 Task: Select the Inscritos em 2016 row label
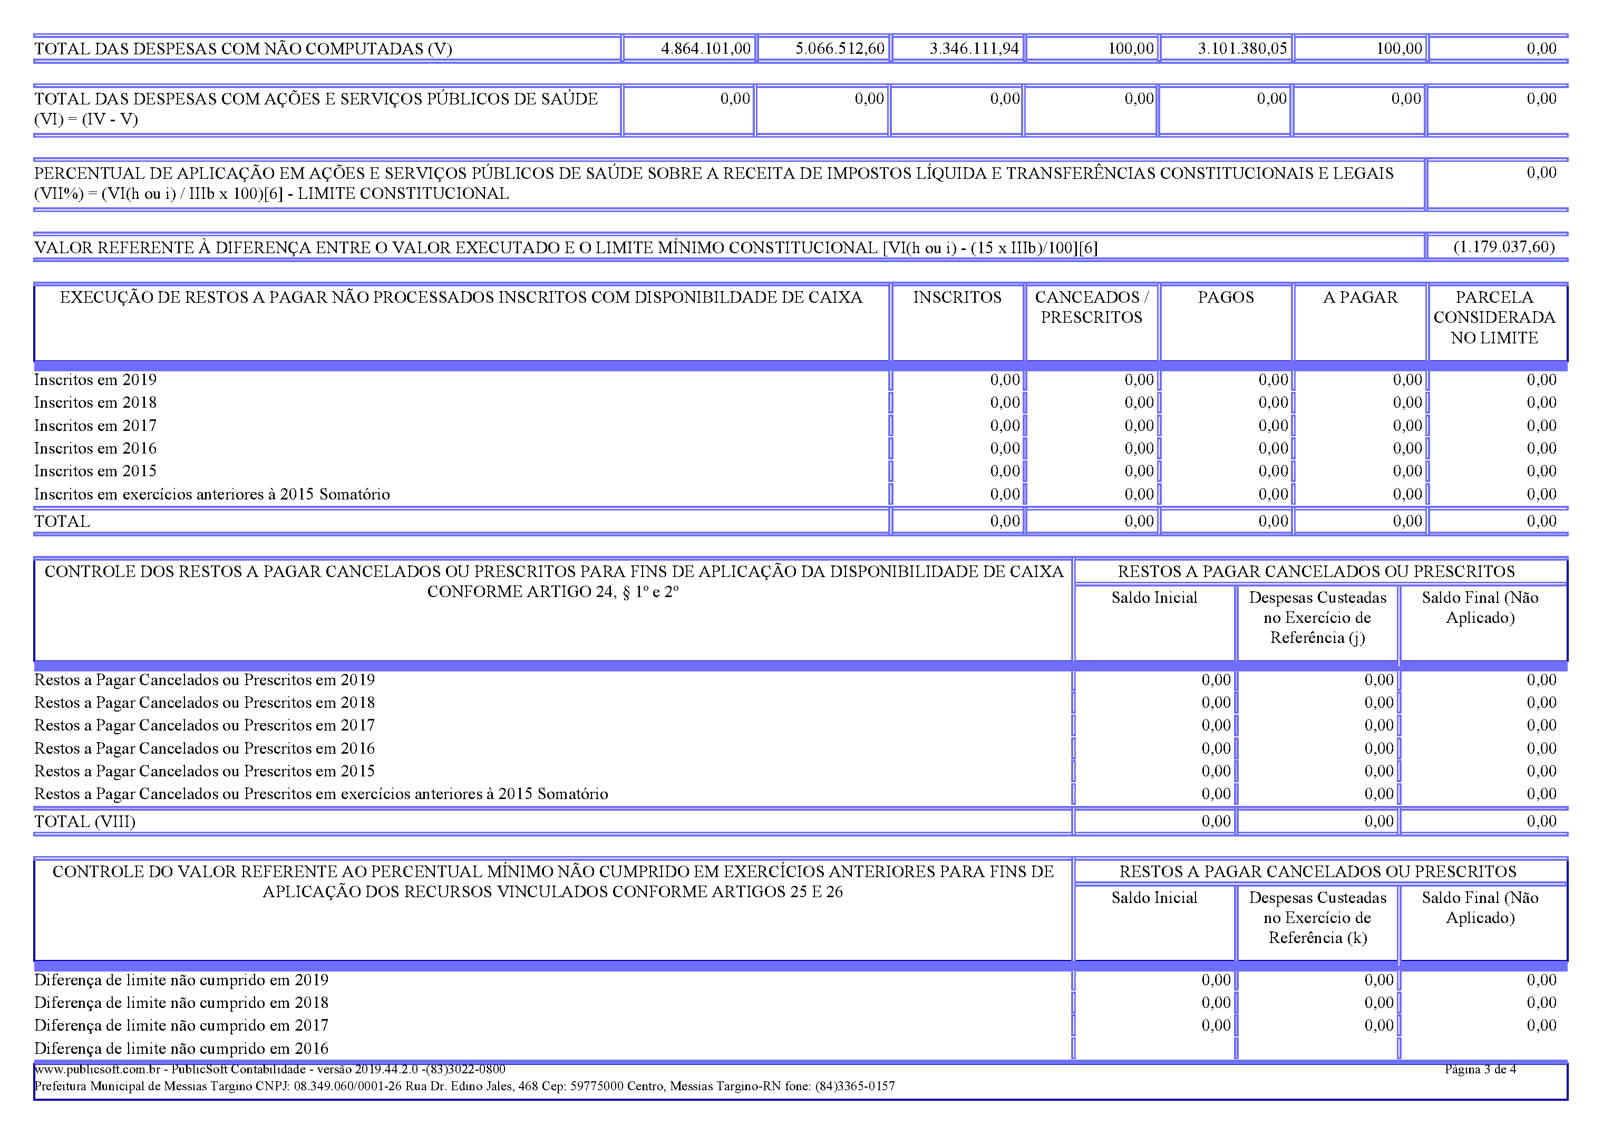tap(95, 448)
